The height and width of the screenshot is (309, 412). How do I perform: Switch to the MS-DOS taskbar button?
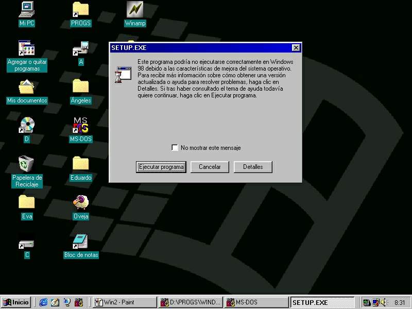(256, 302)
